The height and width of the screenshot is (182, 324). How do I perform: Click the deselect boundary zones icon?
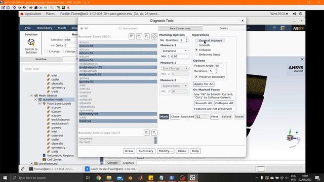click(147, 36)
